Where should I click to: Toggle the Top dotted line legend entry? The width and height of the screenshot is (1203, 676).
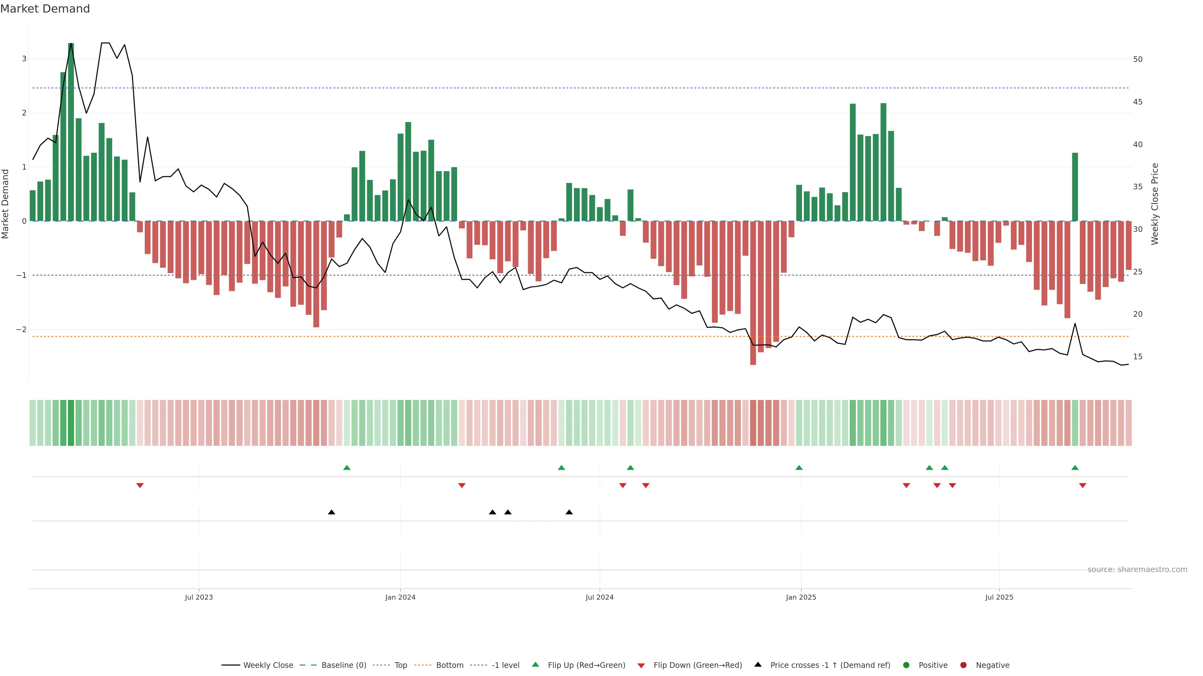pyautogui.click(x=400, y=665)
